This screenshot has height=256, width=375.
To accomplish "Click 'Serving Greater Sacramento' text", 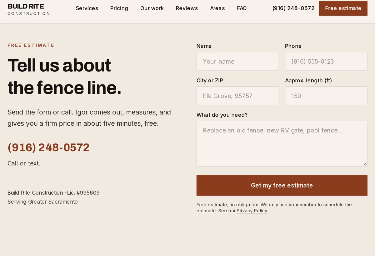I will tap(42, 202).
